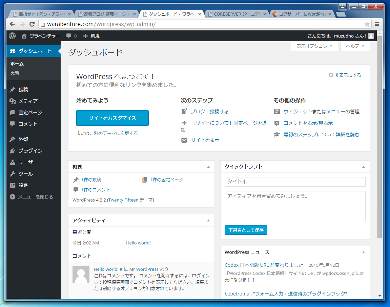Open 1件のコメント link
Viewport: 390px width, 307px height.
pyautogui.click(x=96, y=190)
